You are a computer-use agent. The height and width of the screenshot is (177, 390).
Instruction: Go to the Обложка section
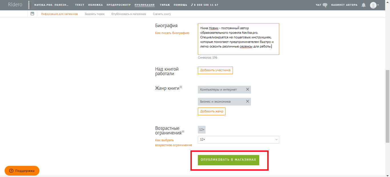95,5
